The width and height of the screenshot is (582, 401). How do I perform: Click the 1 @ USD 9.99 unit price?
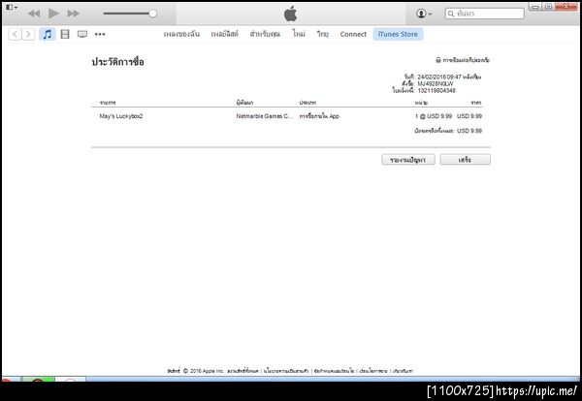coord(434,116)
